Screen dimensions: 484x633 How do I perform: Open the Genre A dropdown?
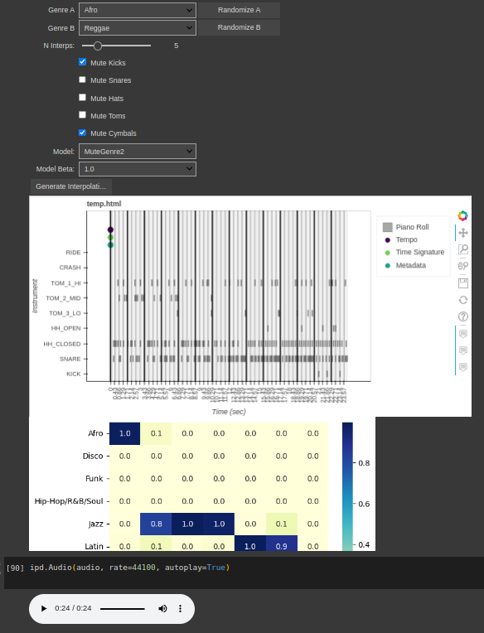138,10
